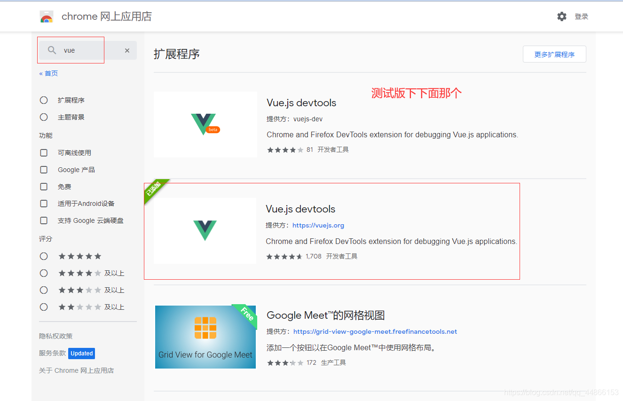Open the grid-view-google-meet.freefinancetools.net link
623x401 pixels.
click(375, 331)
